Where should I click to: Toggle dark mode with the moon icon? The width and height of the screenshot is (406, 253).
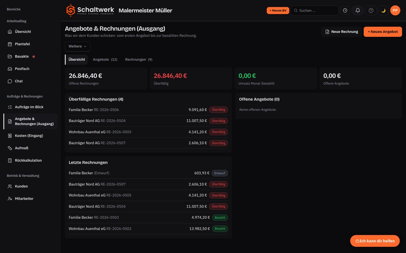(383, 11)
